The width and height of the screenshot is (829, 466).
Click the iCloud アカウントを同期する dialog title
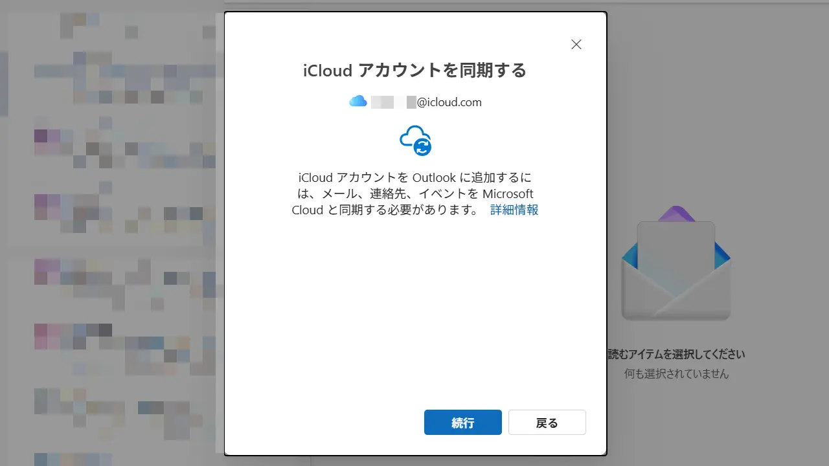[x=414, y=71]
